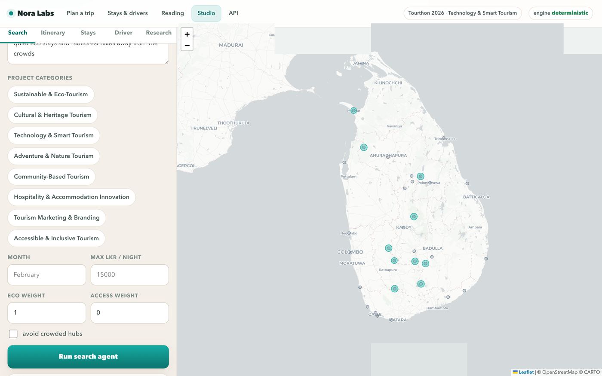Run the search agent

tap(88, 357)
